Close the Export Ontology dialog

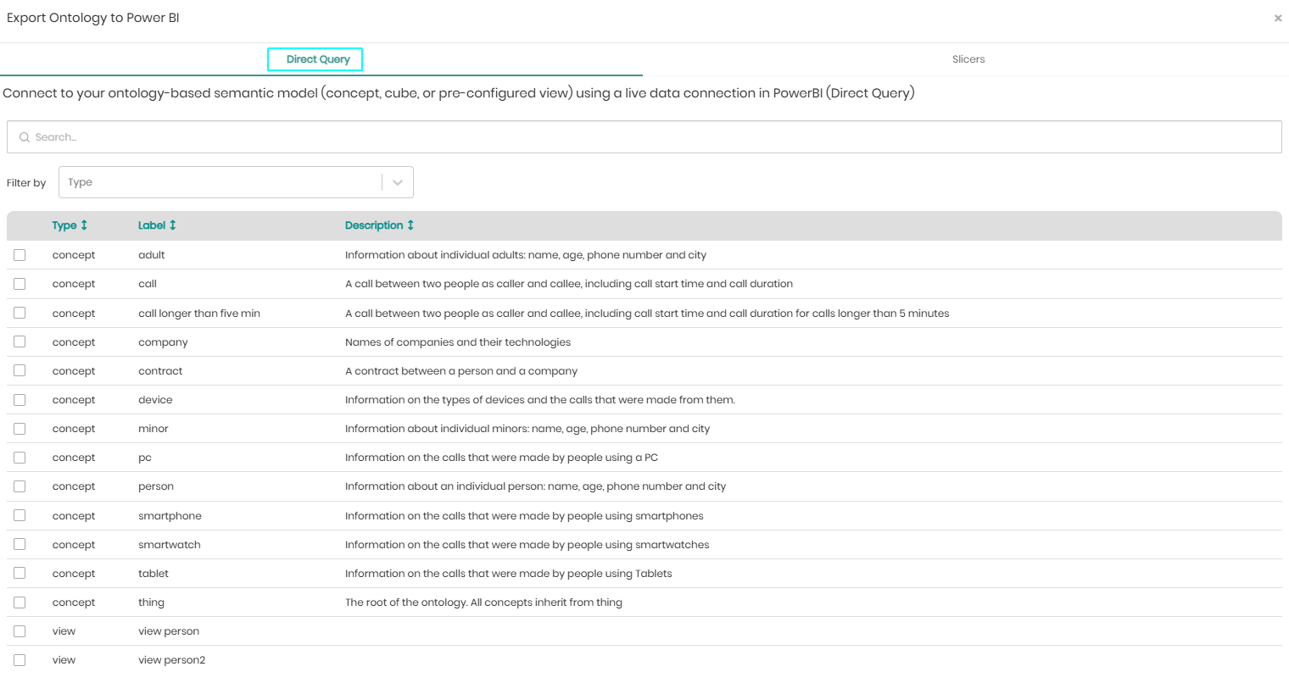[1277, 18]
